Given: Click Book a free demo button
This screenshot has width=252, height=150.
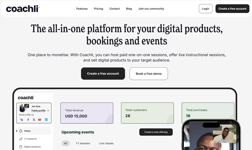Looking at the screenshot, I should tap(149, 74).
